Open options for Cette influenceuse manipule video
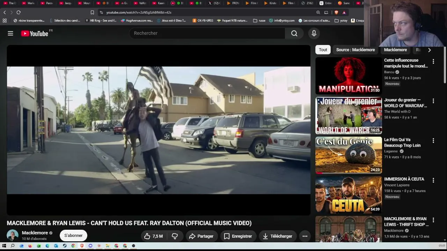Viewport: 447px width, 251px height. coord(433,61)
